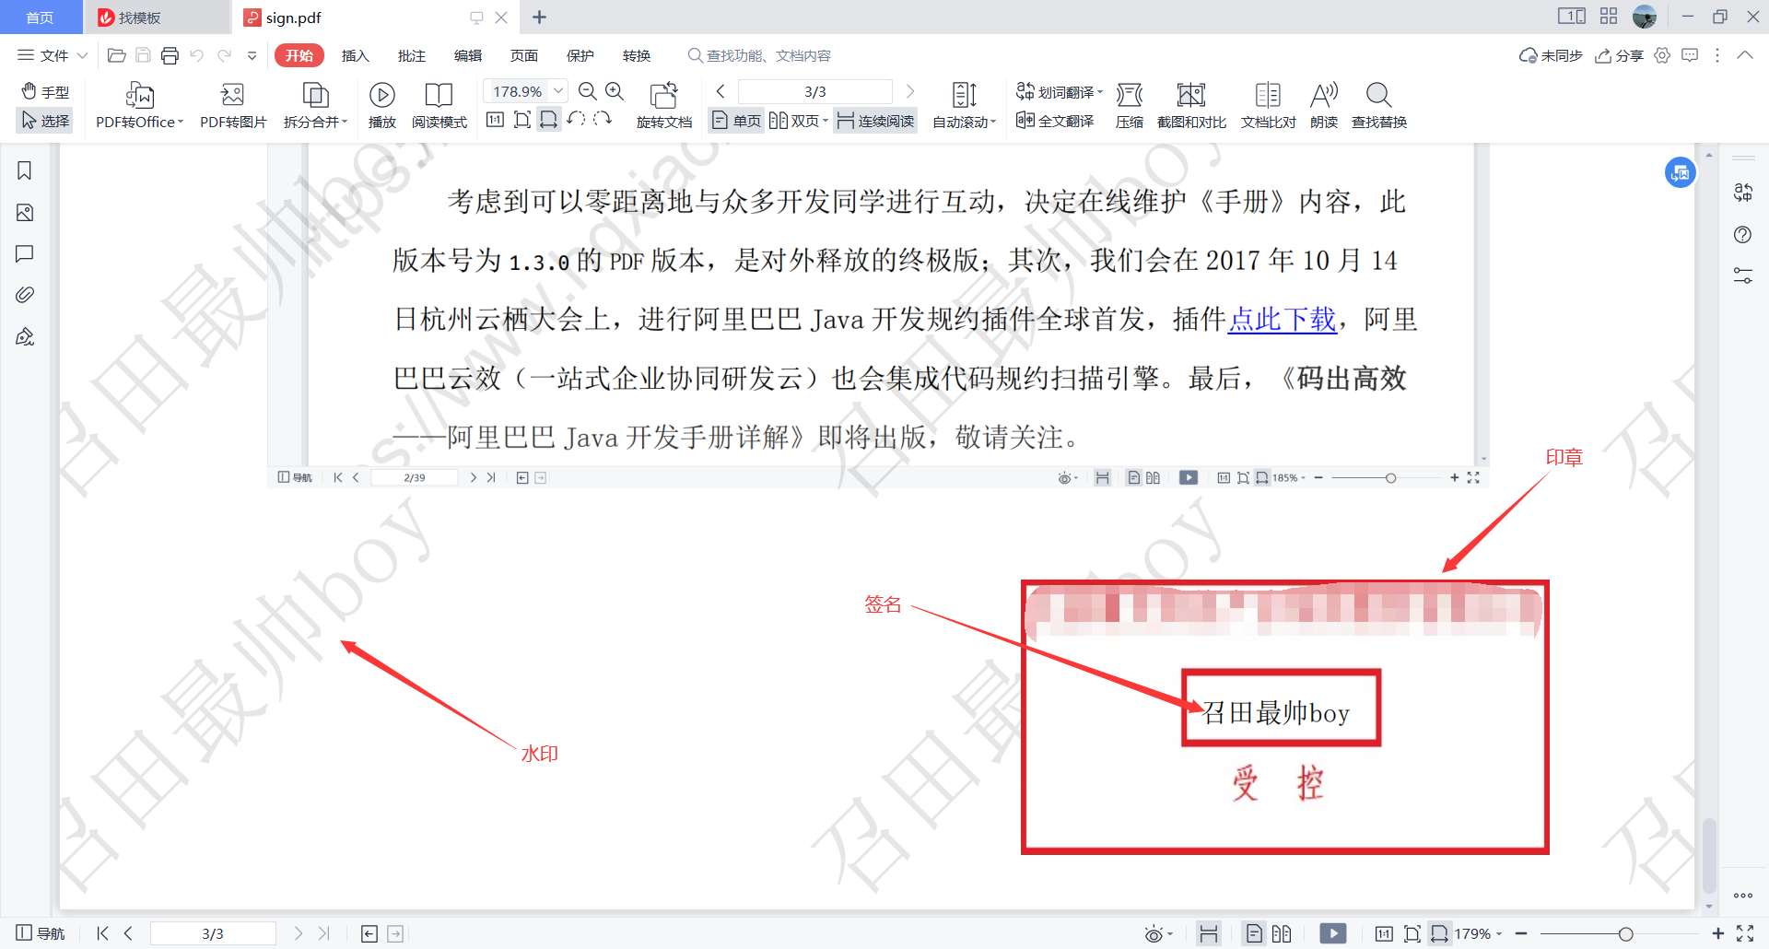Click 朗读 read aloud
Image resolution: width=1769 pixels, height=949 pixels.
(1324, 105)
